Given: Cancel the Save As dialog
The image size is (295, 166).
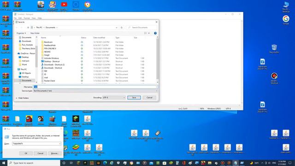Looking at the screenshot, I should click(x=149, y=97).
